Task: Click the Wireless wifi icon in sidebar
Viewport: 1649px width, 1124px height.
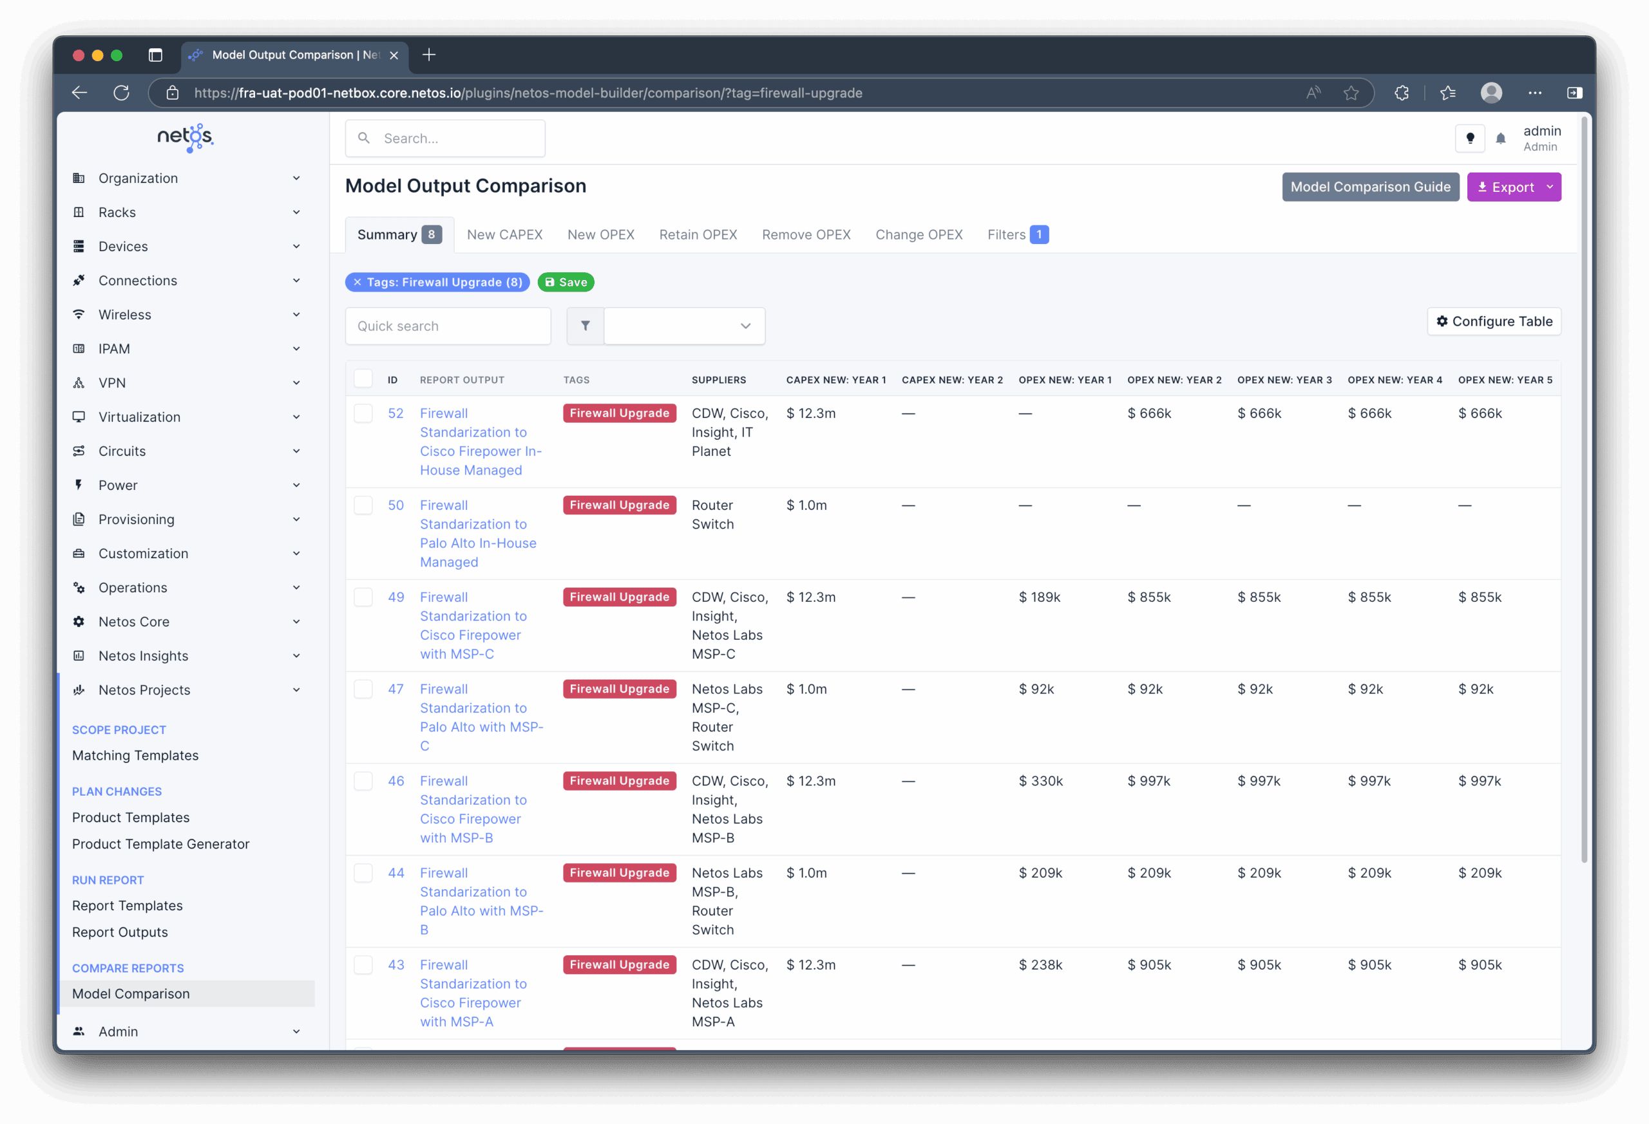Action: tap(79, 314)
